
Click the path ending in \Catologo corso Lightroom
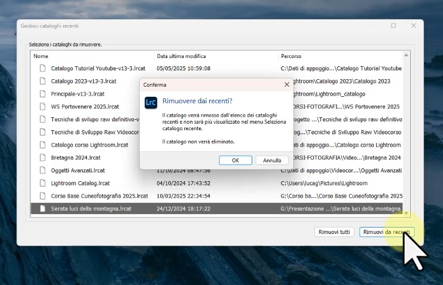pyautogui.click(x=347, y=145)
